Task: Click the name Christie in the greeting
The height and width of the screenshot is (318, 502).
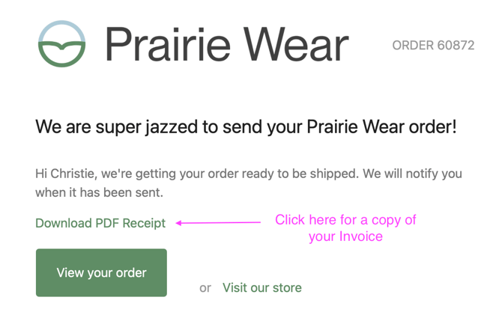Action: 78,174
